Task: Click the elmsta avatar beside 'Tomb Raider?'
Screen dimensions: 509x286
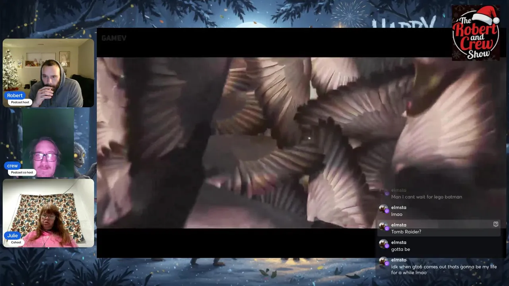Action: [x=384, y=227]
